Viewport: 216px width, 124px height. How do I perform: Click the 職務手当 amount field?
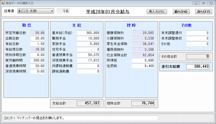(88, 39)
